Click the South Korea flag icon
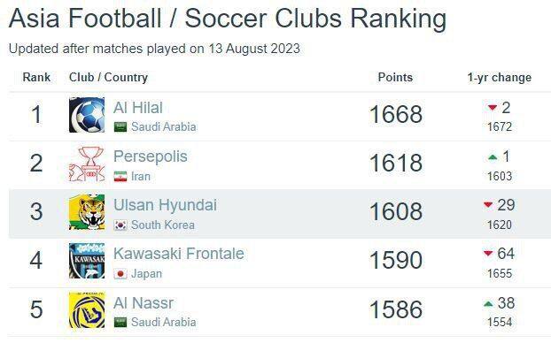The height and width of the screenshot is (343, 551). pyautogui.click(x=120, y=225)
